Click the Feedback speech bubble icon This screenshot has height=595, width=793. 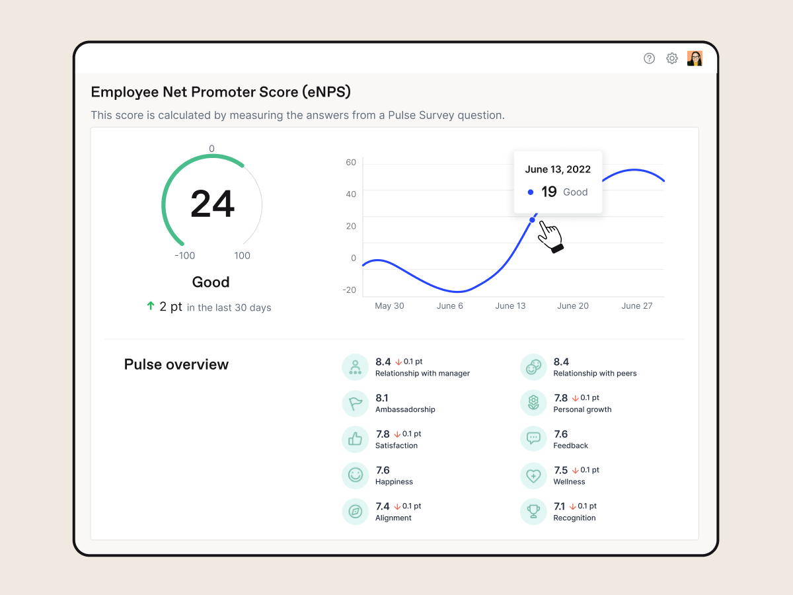(x=533, y=439)
